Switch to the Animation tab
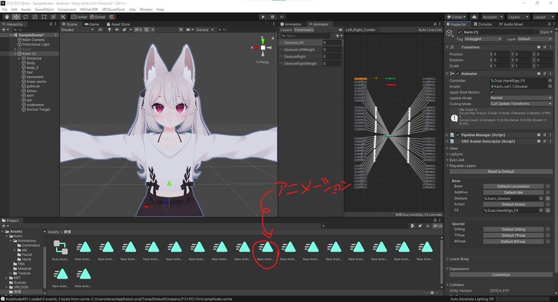The width and height of the screenshot is (558, 302). pyautogui.click(x=291, y=24)
